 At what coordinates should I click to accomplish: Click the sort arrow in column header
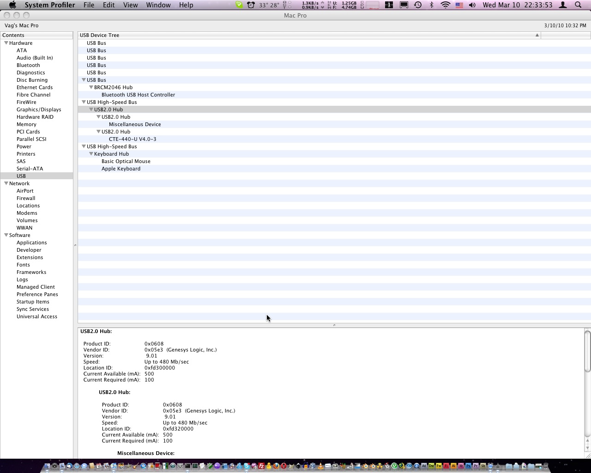tap(537, 35)
